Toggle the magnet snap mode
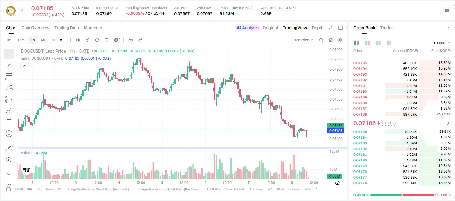 click(x=9, y=175)
